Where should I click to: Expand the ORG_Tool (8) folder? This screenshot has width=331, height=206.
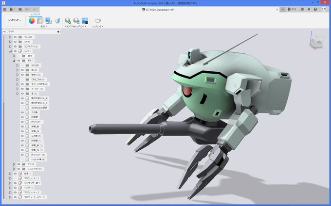coord(18,79)
